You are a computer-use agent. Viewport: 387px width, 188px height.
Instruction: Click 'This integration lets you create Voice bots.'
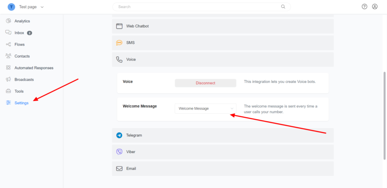point(280,82)
